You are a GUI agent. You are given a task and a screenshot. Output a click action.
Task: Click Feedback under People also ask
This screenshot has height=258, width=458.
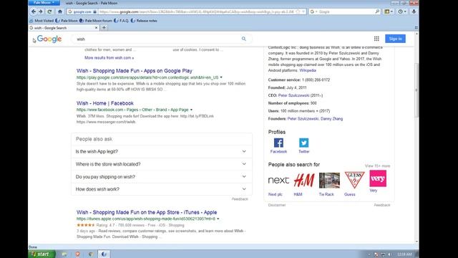tap(240, 199)
